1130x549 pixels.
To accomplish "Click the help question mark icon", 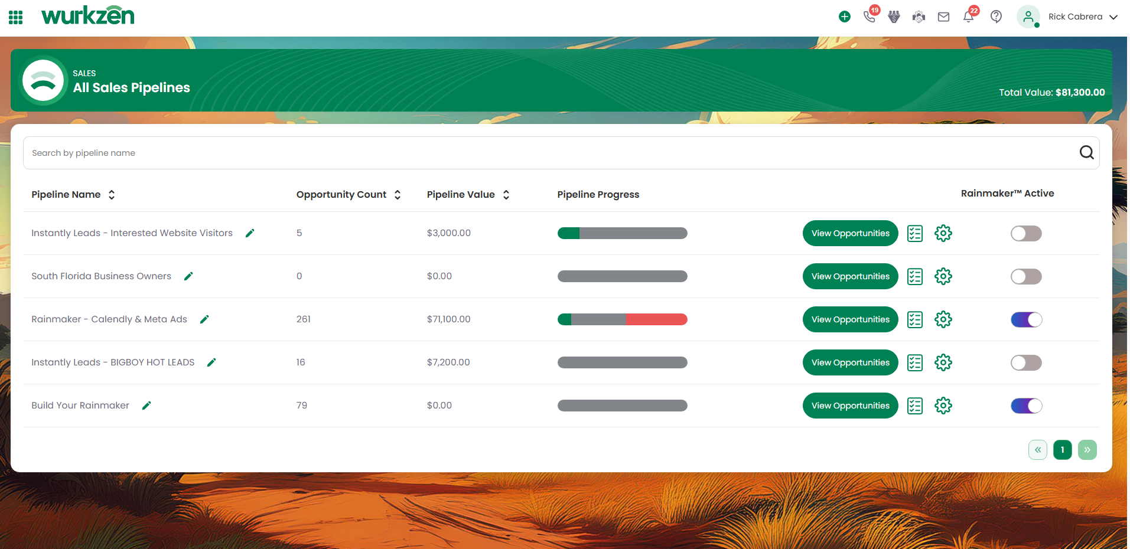I will pos(996,17).
